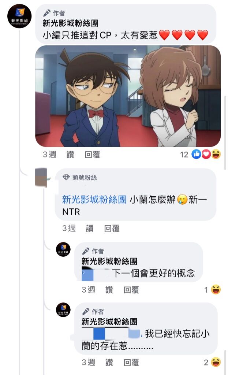Click the thumbs-up reaction icon on the first comment
This screenshot has height=375, width=228.
tap(196, 154)
